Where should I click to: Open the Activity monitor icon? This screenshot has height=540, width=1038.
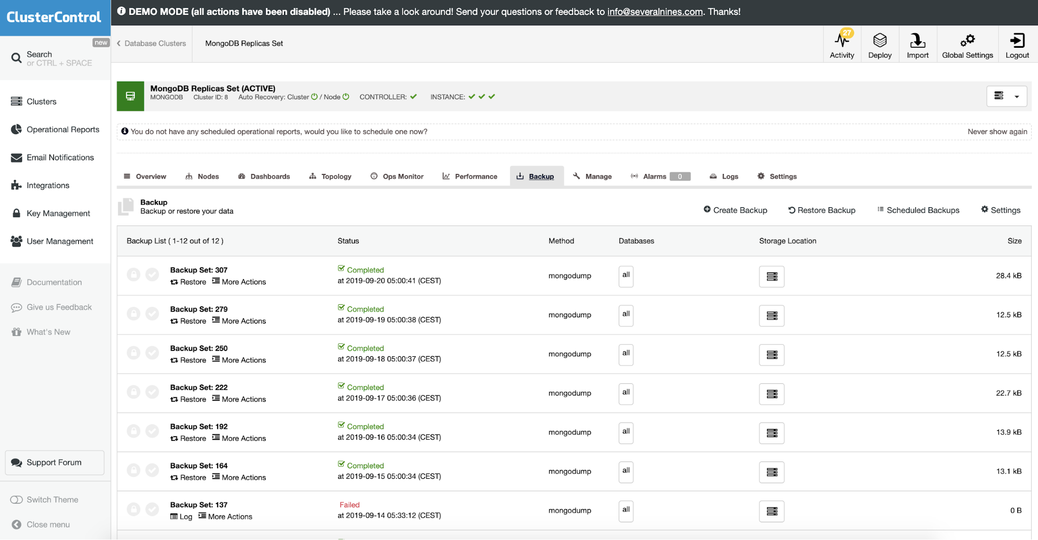[842, 45]
